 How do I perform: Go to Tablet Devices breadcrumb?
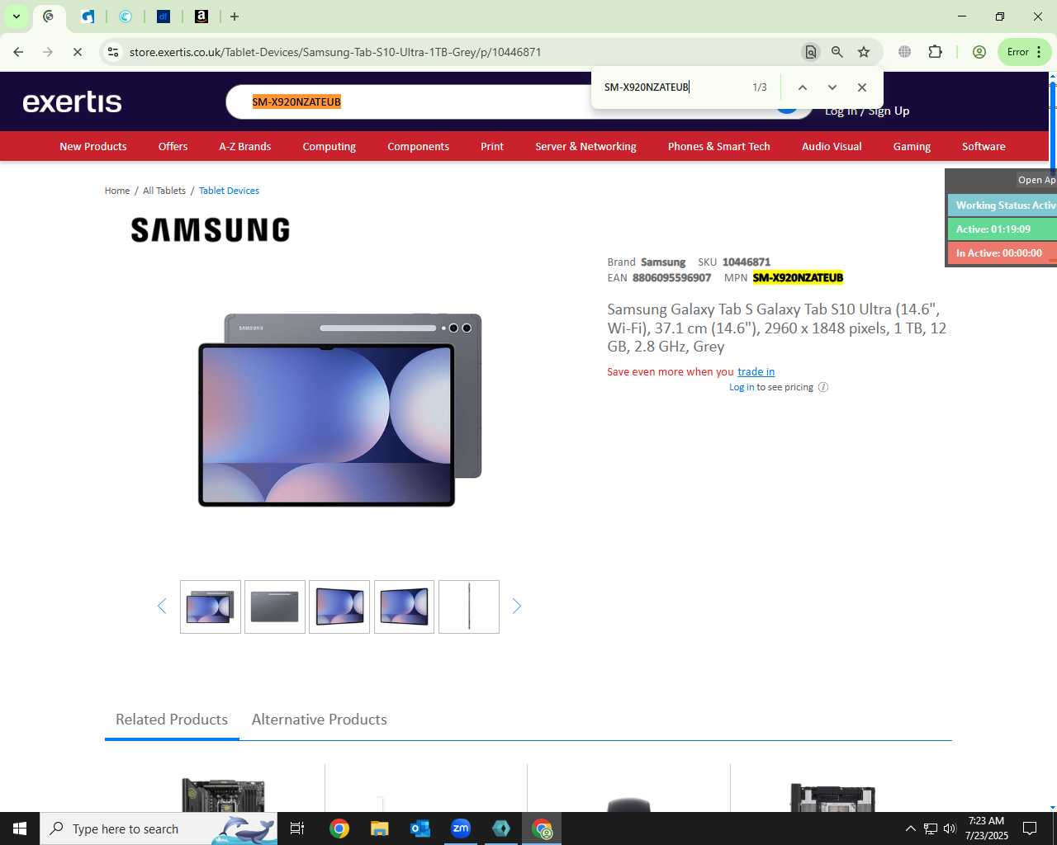click(x=229, y=191)
